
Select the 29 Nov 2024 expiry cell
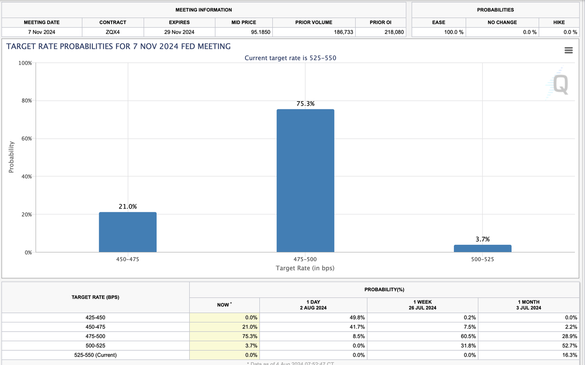[x=179, y=32]
